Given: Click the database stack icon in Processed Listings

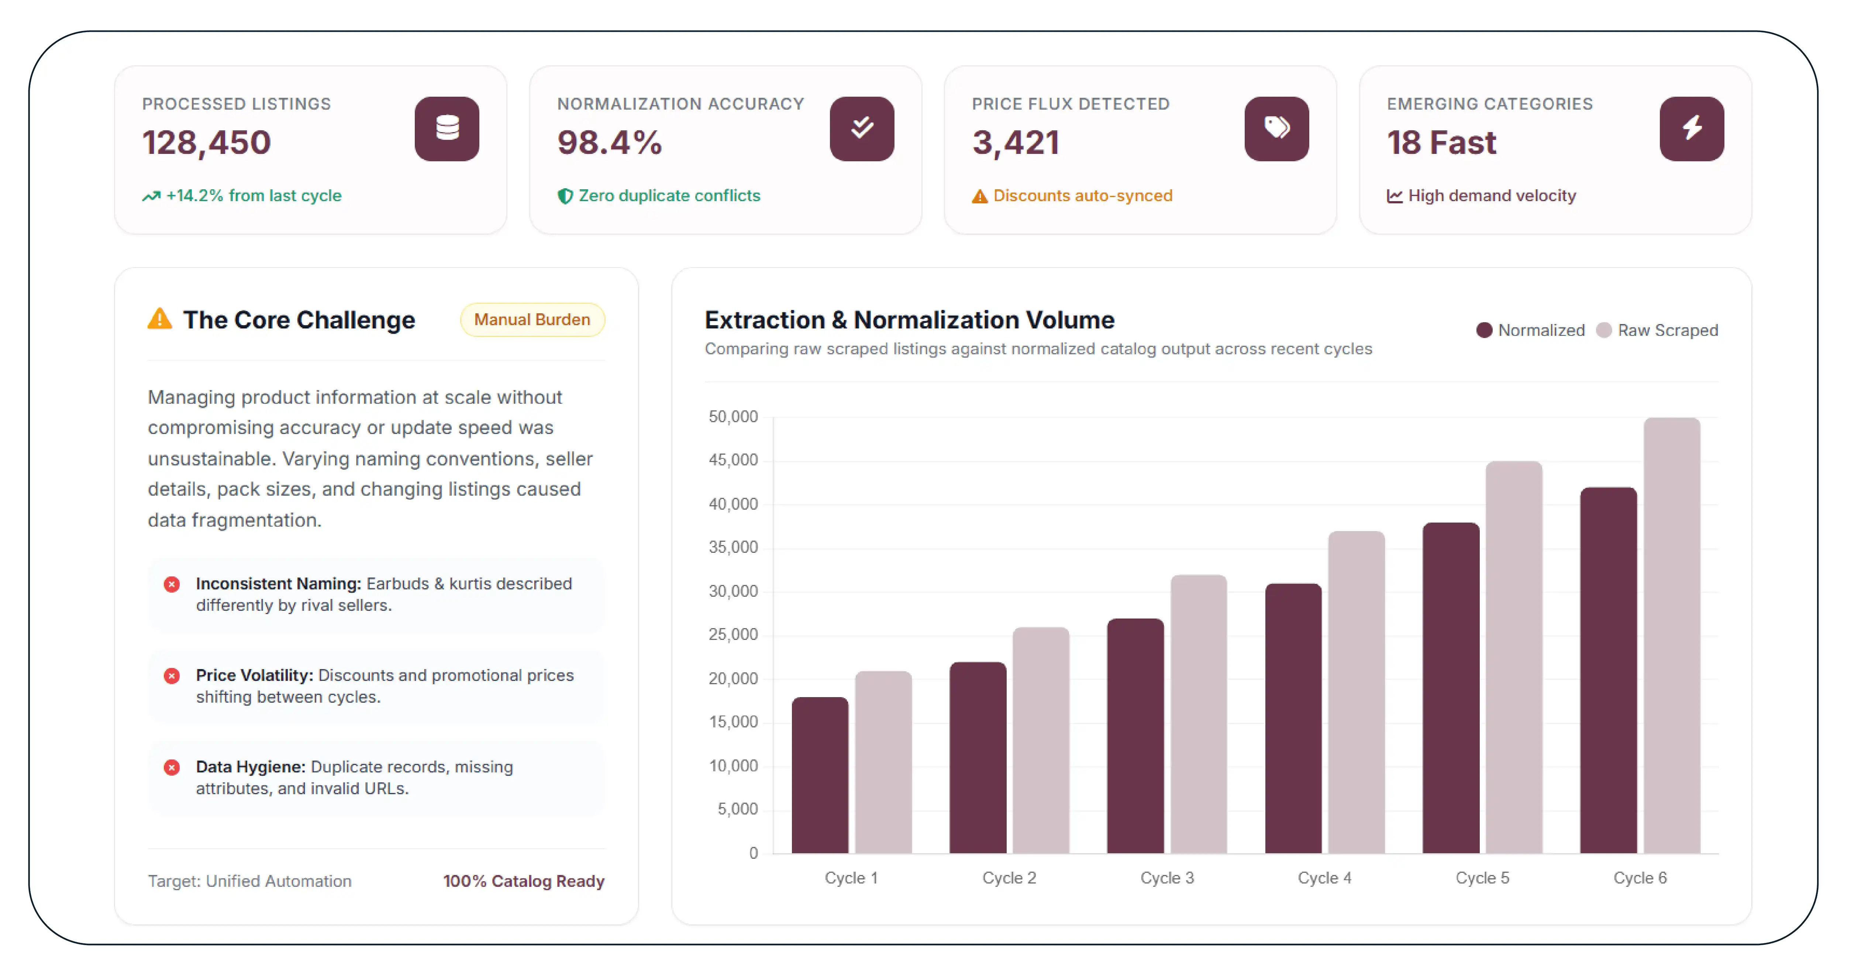Looking at the screenshot, I should [x=447, y=129].
